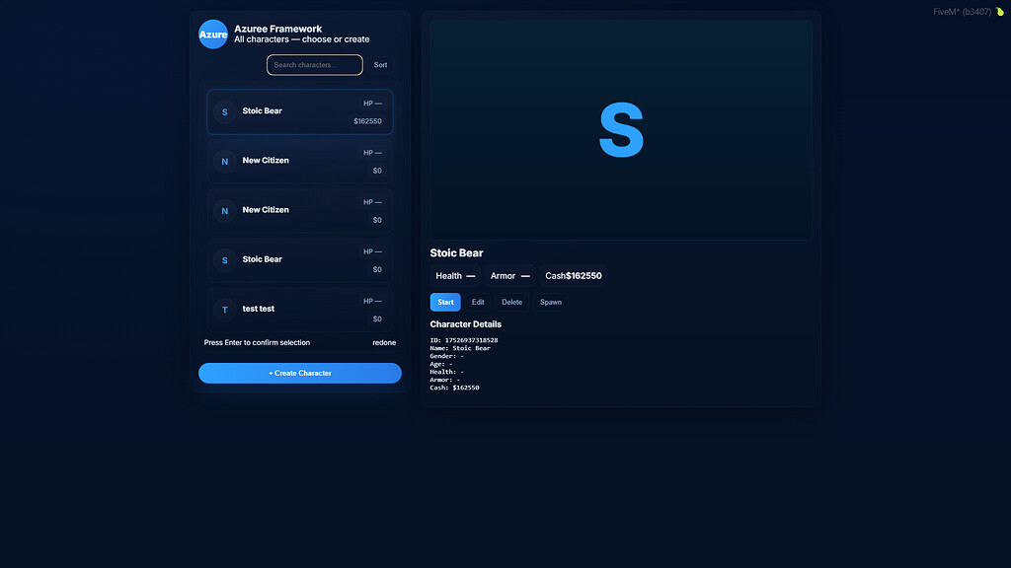
Task: Click the Cash $162550 chip
Action: pyautogui.click(x=572, y=276)
